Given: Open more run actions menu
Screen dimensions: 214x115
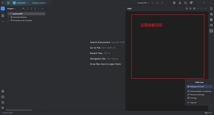Looking at the screenshot, I should pyautogui.click(x=162, y=3).
